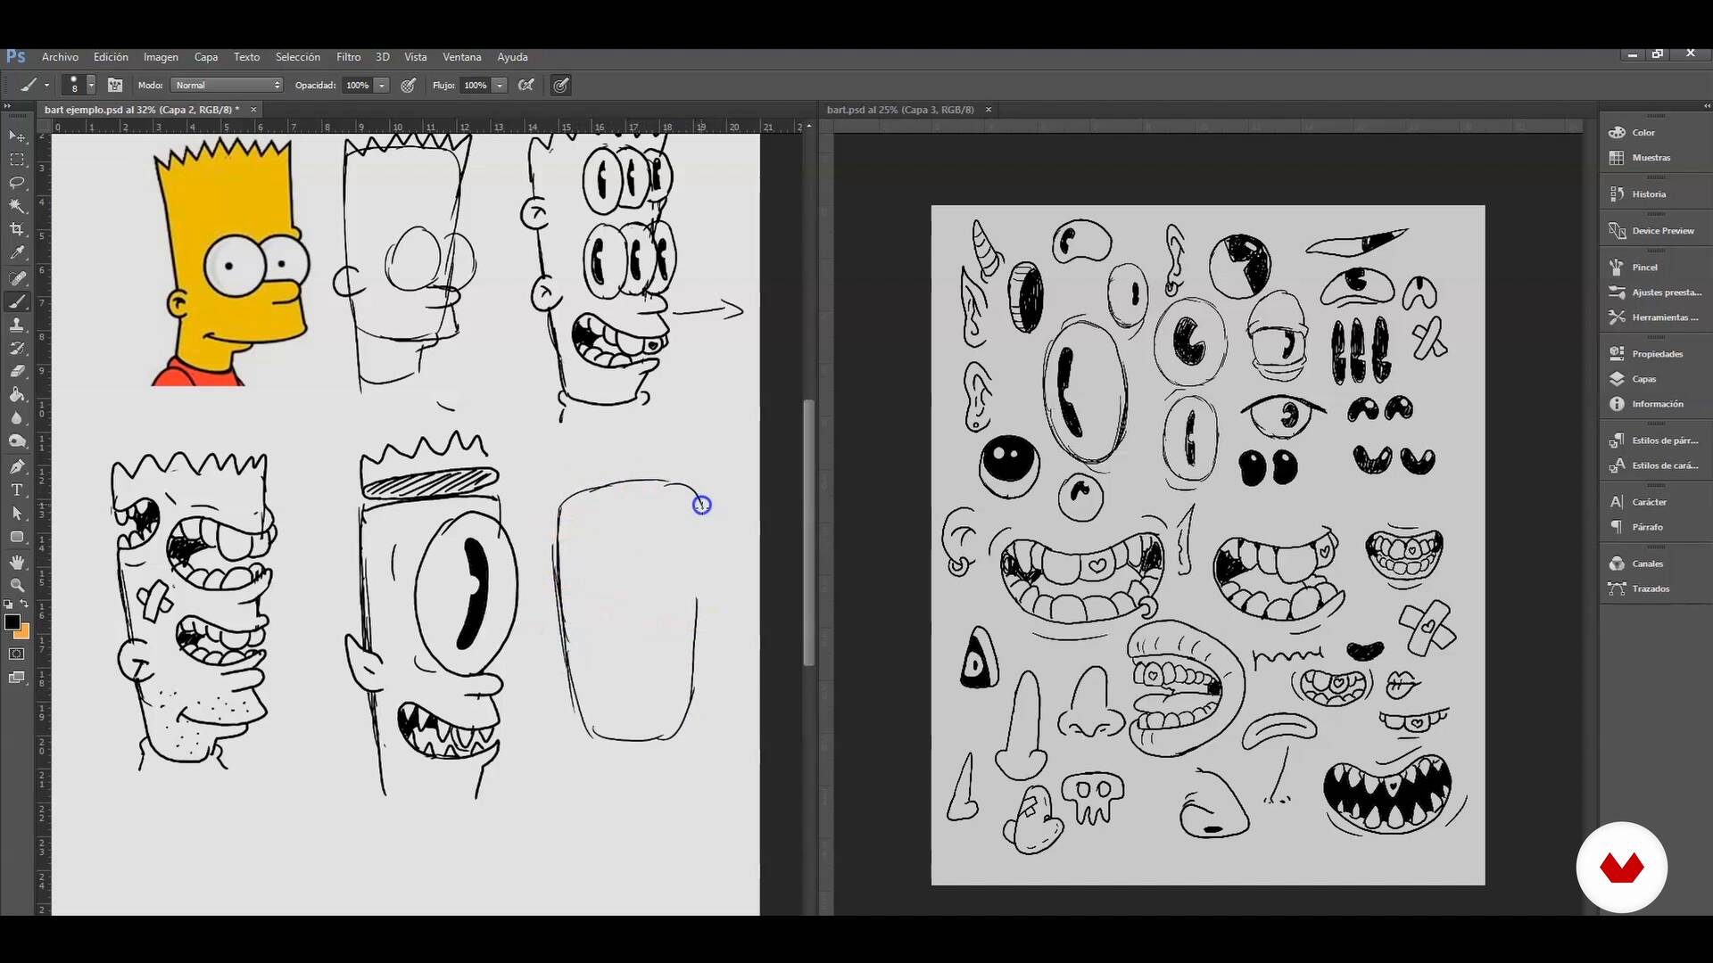Select the Paint Bucket tool
This screenshot has height=963, width=1713.
pyautogui.click(x=17, y=394)
